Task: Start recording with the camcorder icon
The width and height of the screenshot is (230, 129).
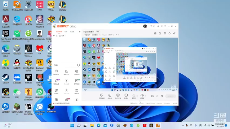Action: tap(153, 96)
